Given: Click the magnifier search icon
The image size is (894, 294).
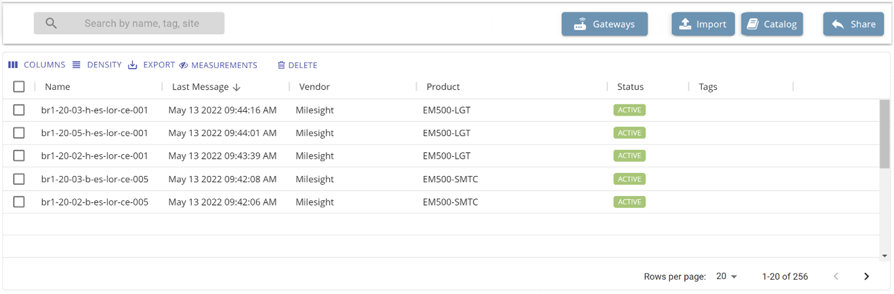Looking at the screenshot, I should coord(51,24).
